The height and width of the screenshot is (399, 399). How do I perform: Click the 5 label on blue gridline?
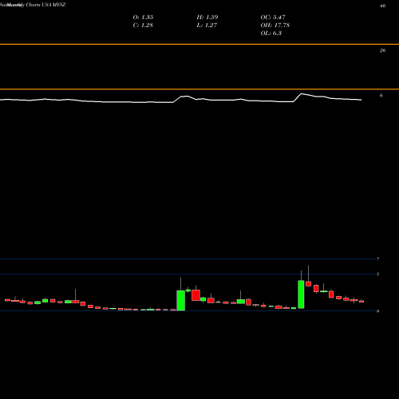[377, 274]
